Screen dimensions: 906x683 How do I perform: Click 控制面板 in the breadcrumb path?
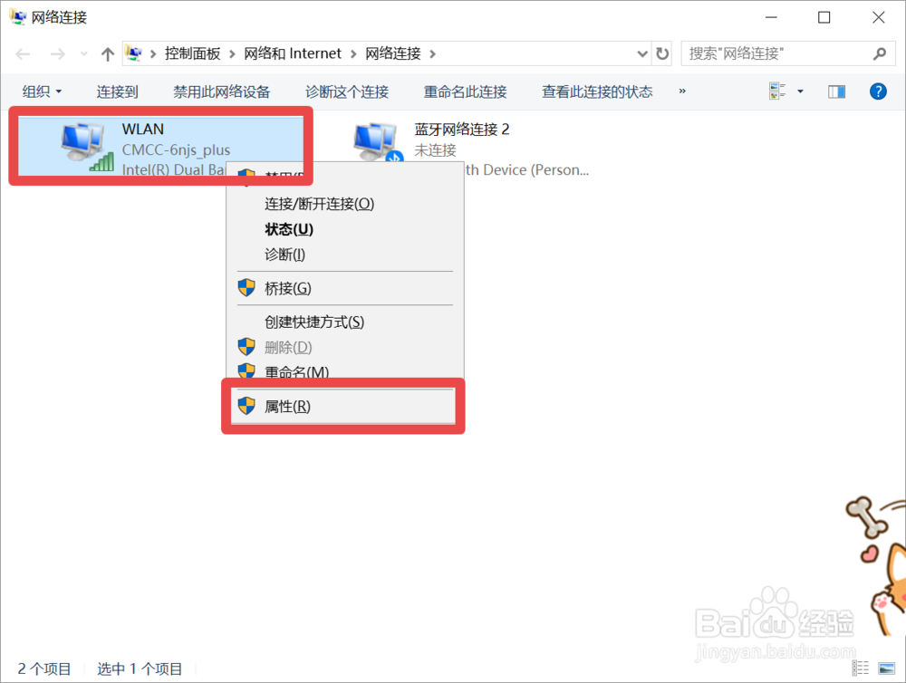point(192,53)
